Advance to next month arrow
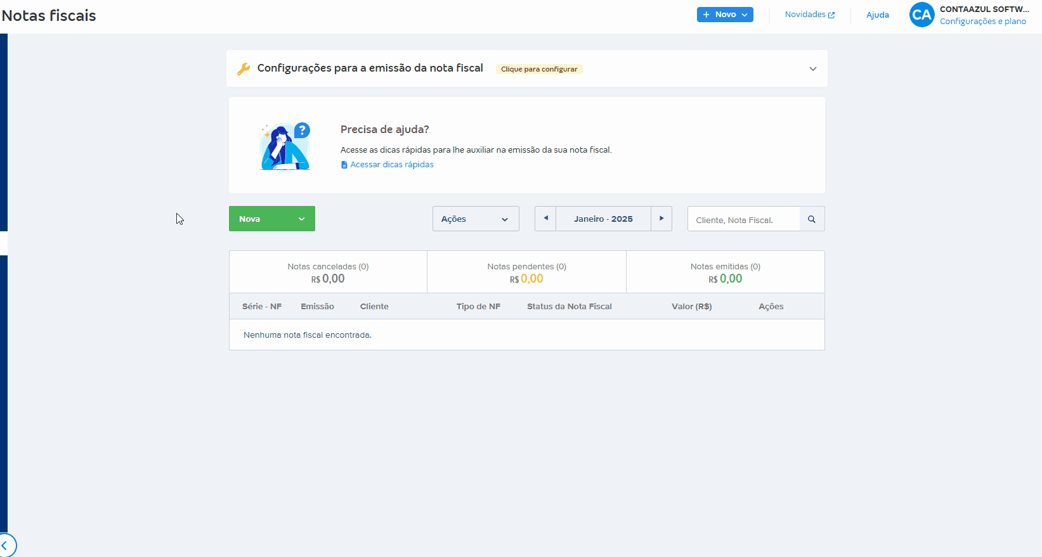 click(661, 219)
